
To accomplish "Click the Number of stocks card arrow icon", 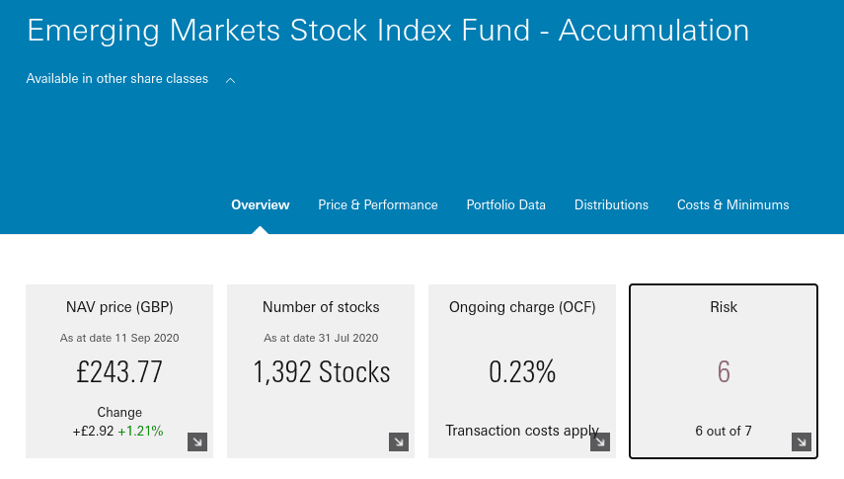I will pyautogui.click(x=399, y=441).
